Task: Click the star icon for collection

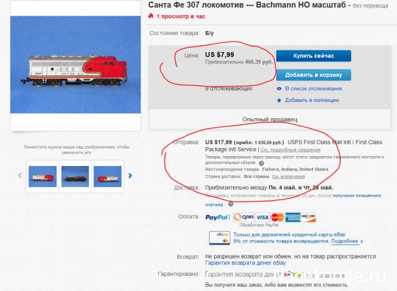Action: [279, 100]
